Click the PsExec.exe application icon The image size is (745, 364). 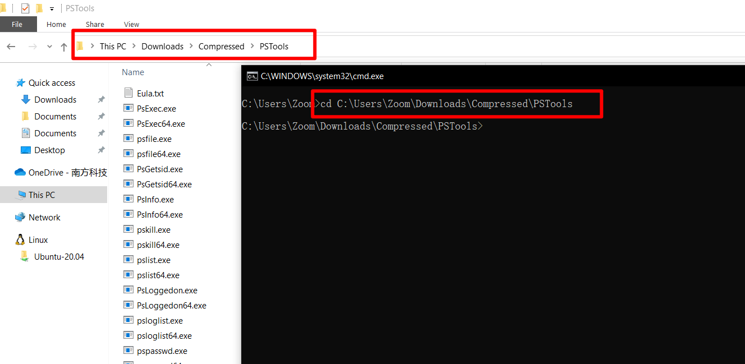click(x=128, y=109)
